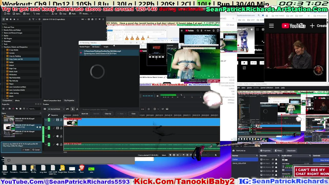Switch to the Scripts tab

pos(106,47)
